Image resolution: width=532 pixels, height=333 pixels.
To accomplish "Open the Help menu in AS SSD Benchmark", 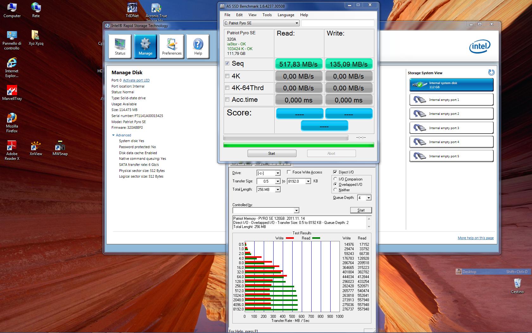I will [x=304, y=15].
